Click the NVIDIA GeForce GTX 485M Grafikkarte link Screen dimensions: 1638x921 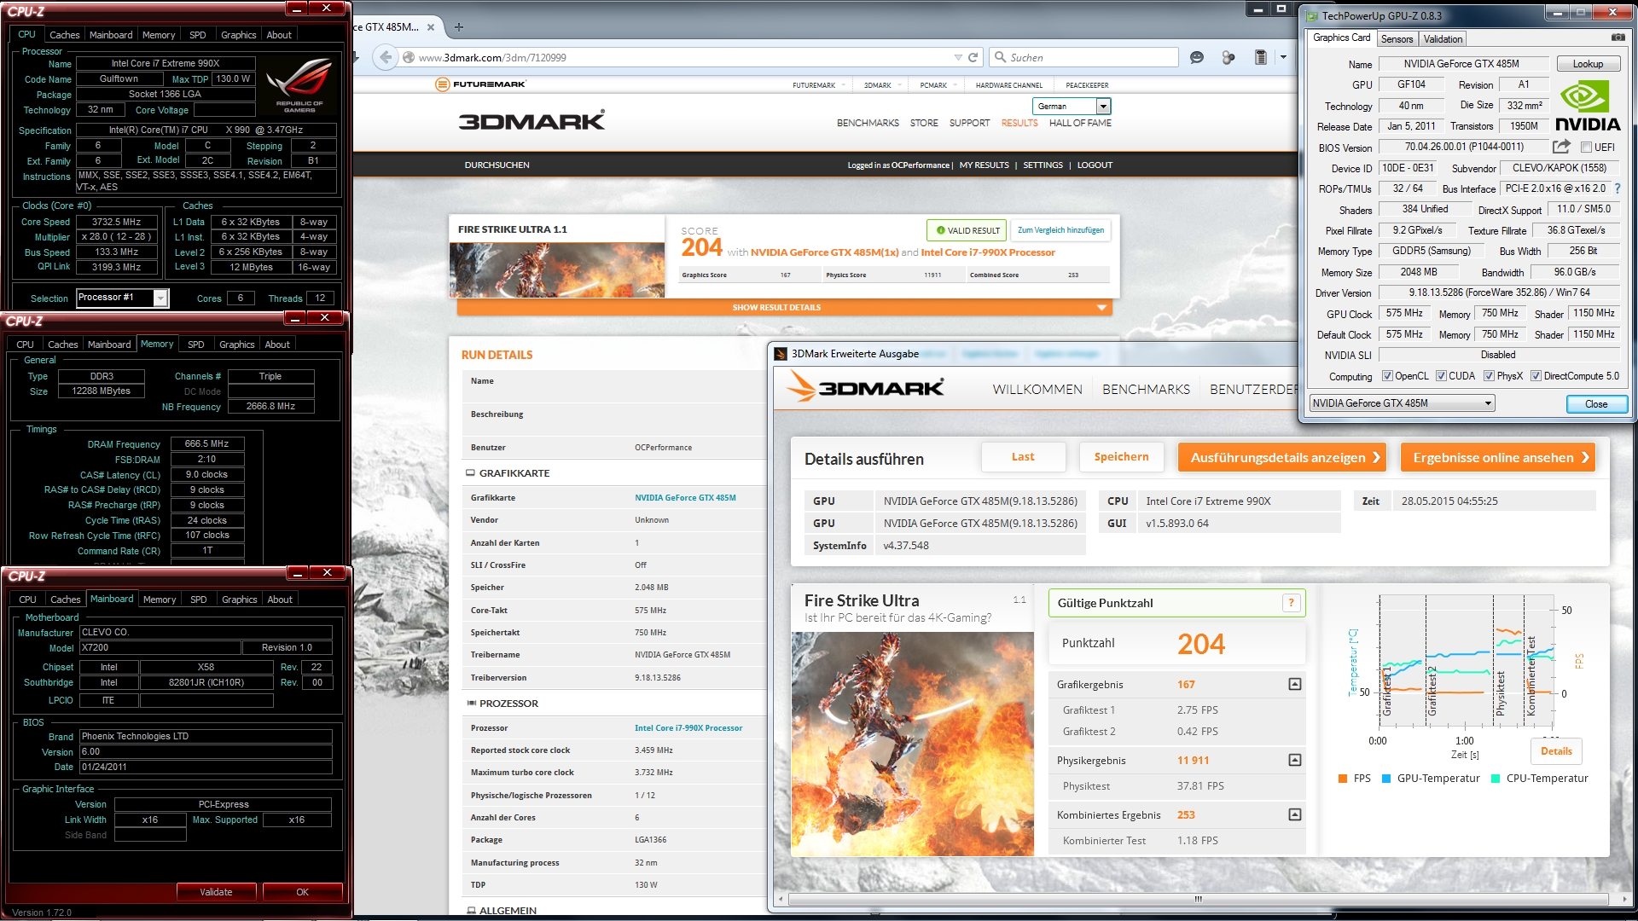685,498
